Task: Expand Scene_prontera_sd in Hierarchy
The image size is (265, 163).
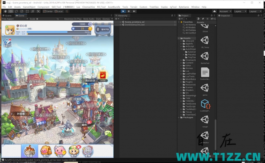Action: point(120,22)
